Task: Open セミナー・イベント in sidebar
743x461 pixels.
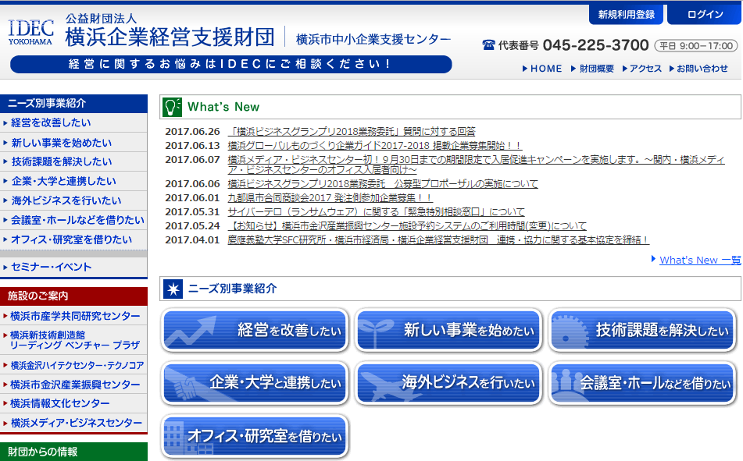Action: point(73,267)
